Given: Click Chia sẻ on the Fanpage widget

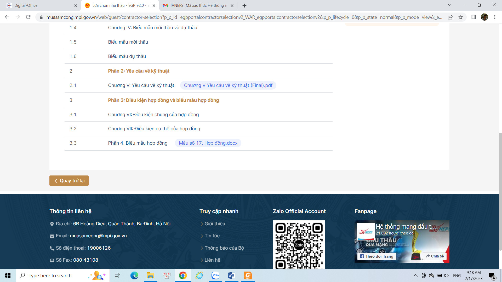Looking at the screenshot, I should 435,256.
